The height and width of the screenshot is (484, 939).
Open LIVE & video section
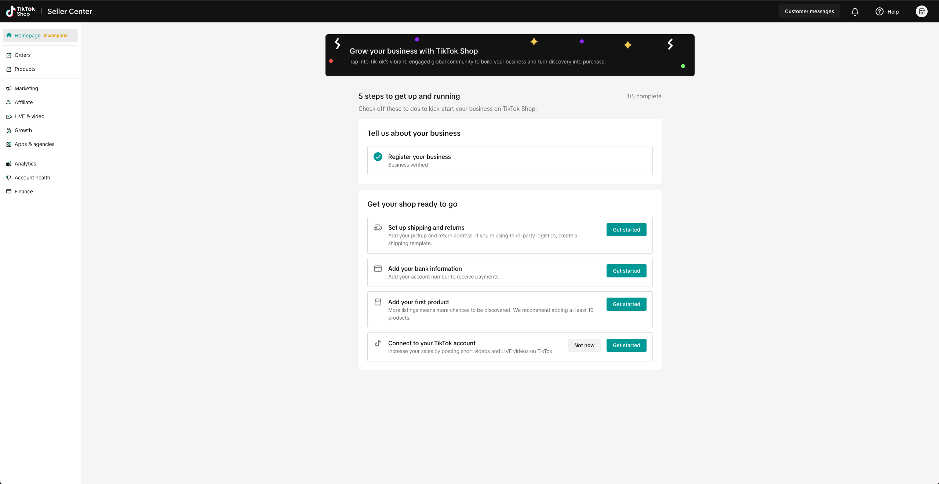tap(29, 116)
